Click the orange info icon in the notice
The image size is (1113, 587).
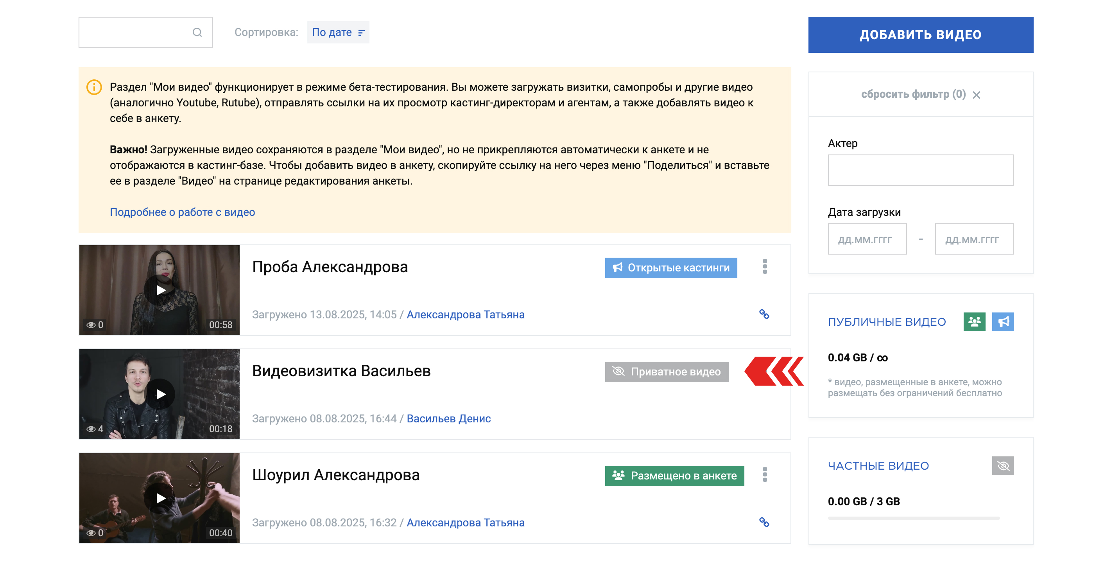point(94,87)
